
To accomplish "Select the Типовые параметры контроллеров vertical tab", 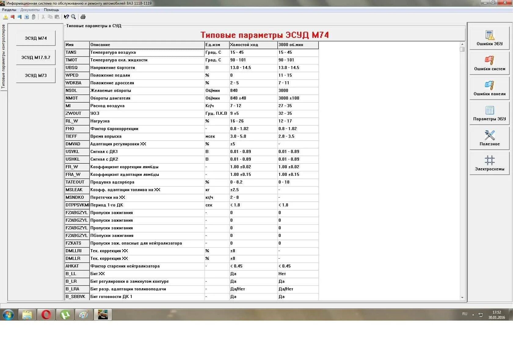I will coord(3,57).
